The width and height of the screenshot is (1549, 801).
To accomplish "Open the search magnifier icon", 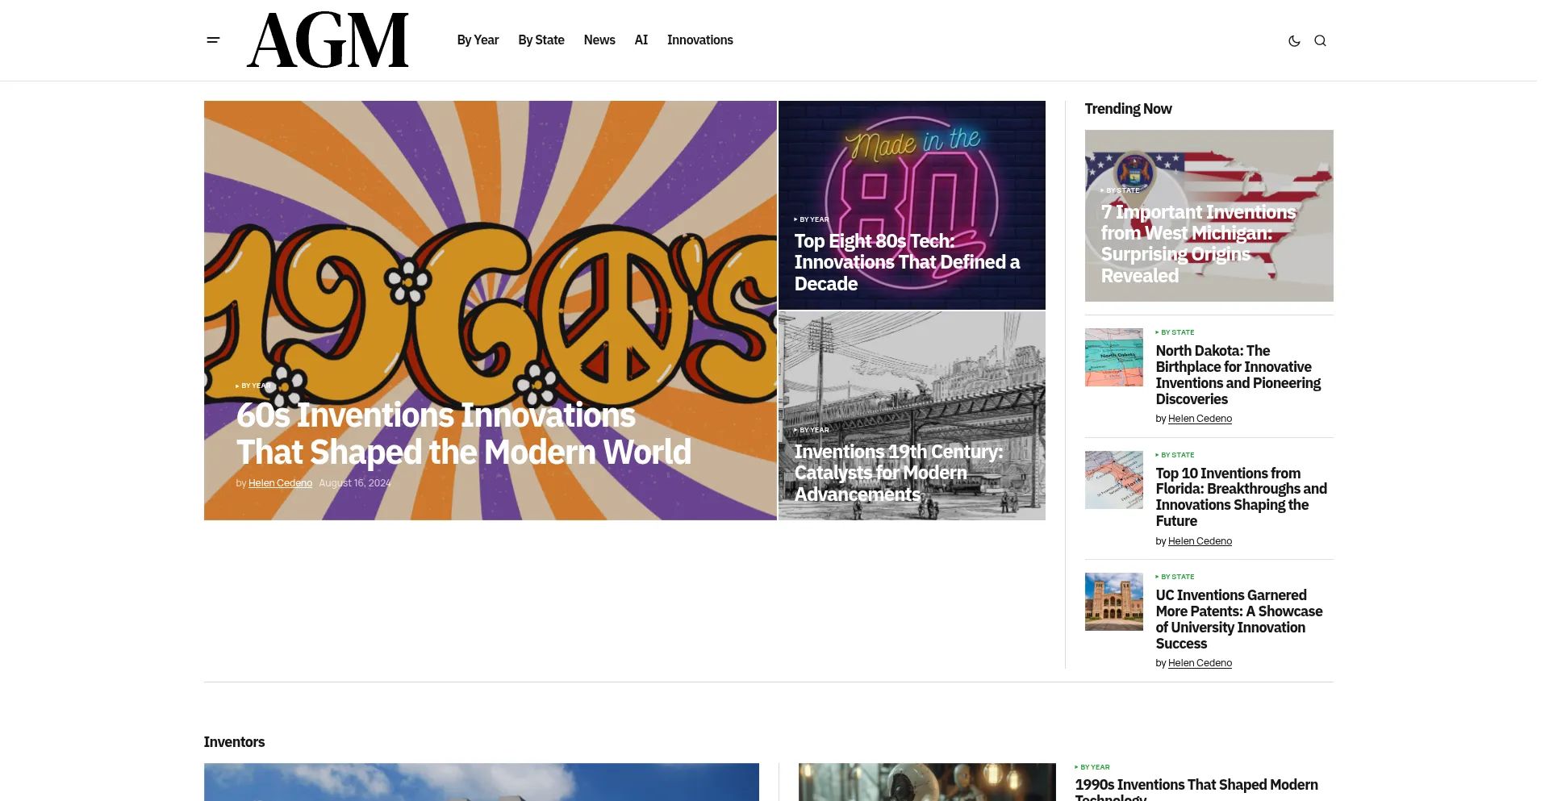I will (x=1320, y=40).
